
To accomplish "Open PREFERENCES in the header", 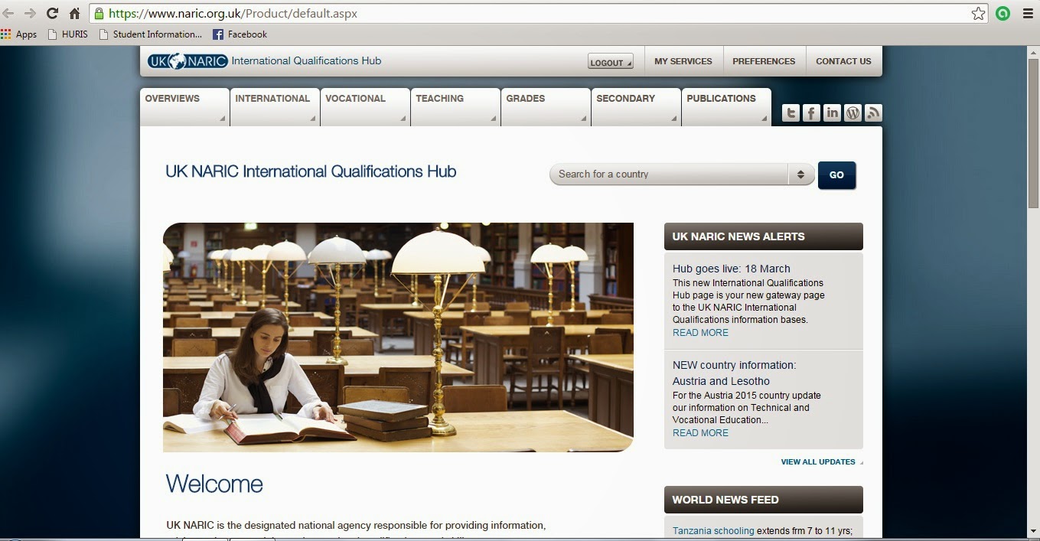I will [x=764, y=61].
